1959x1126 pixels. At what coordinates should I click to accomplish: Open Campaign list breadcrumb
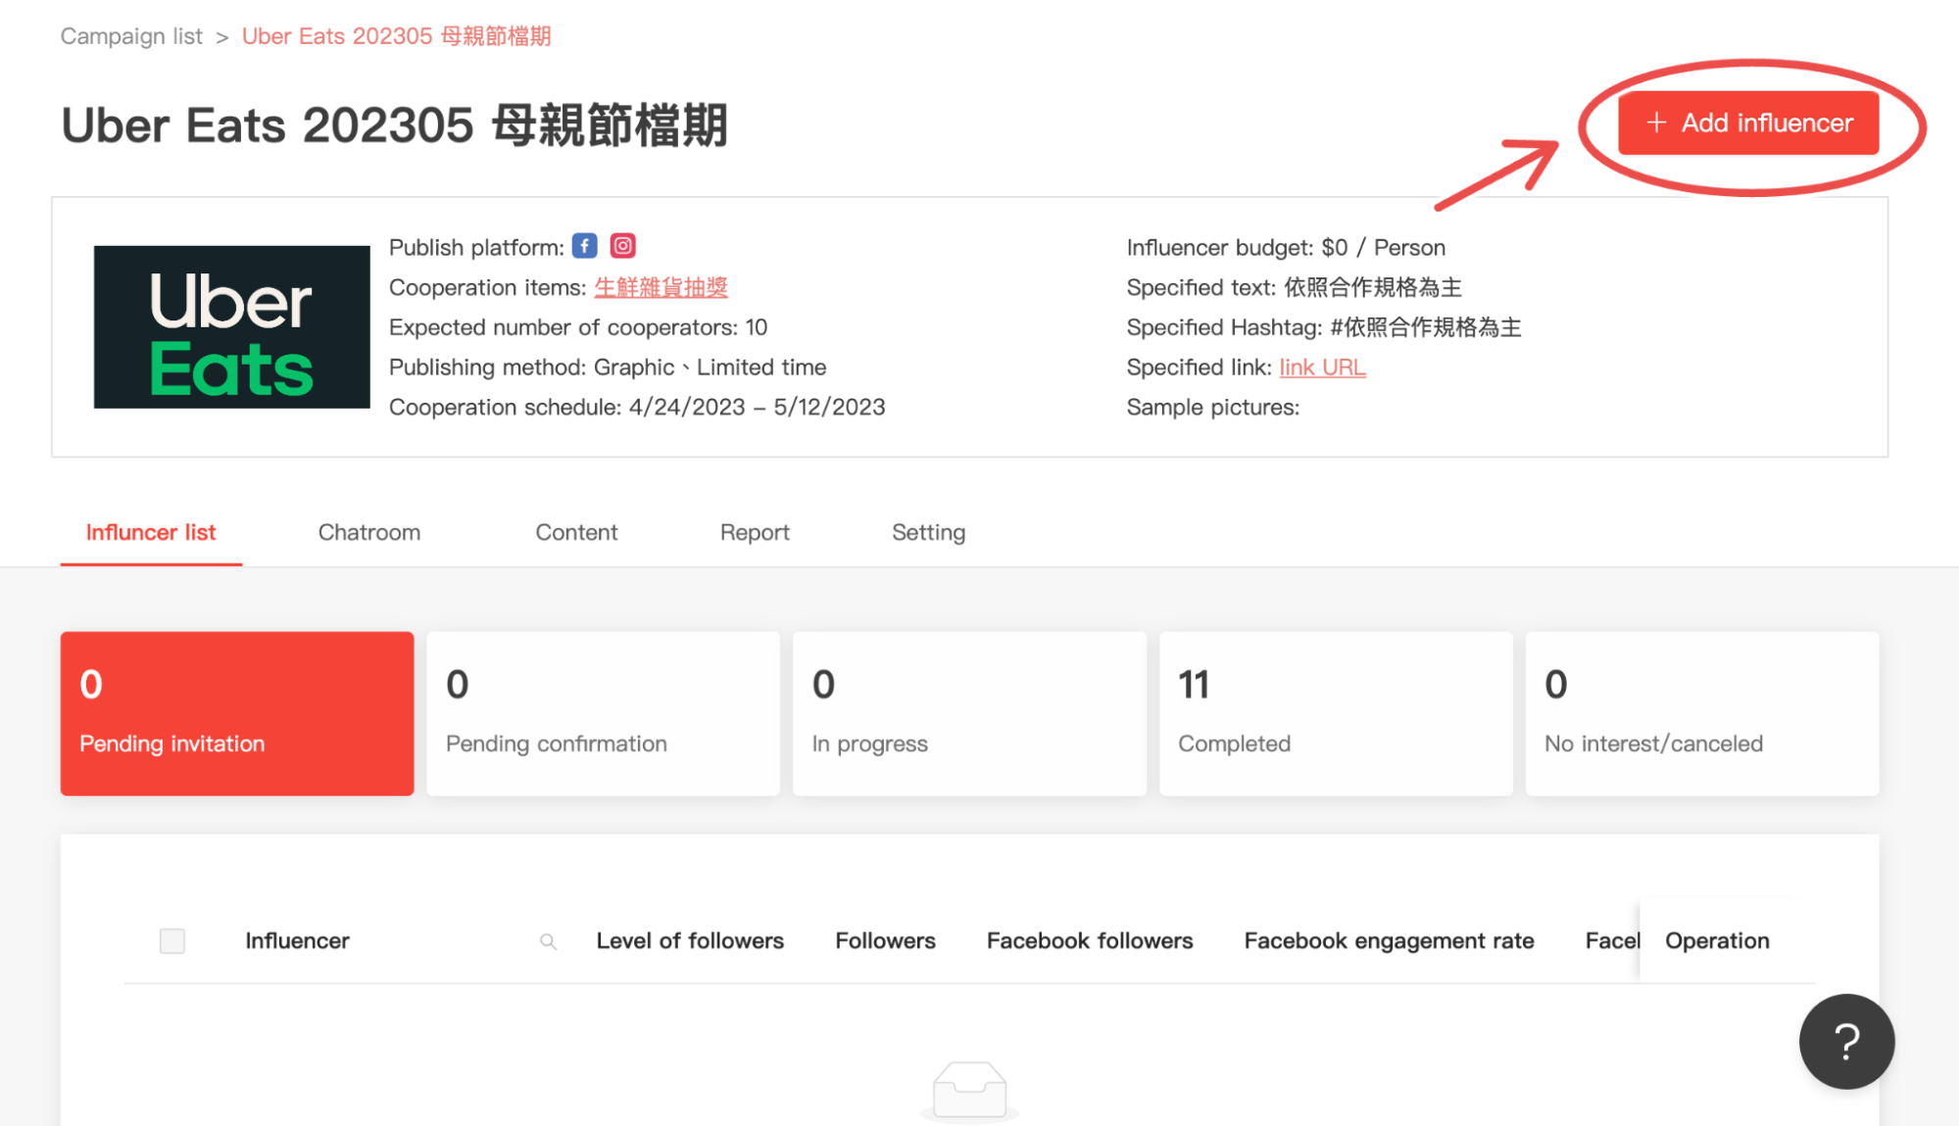[131, 36]
